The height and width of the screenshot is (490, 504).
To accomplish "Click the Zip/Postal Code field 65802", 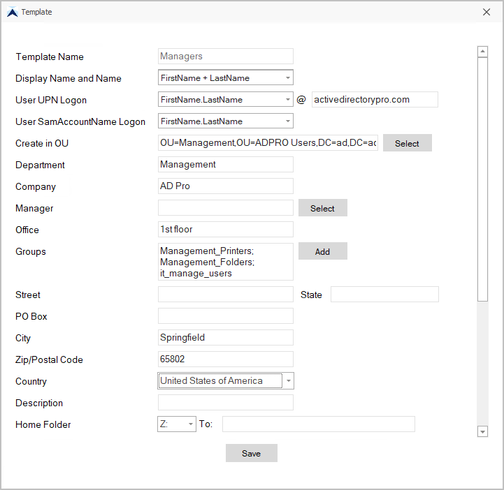I will tap(225, 359).
